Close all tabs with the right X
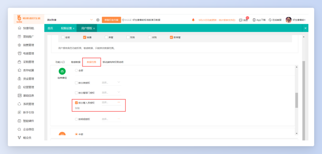This screenshot has width=322, height=154. pyautogui.click(x=305, y=28)
